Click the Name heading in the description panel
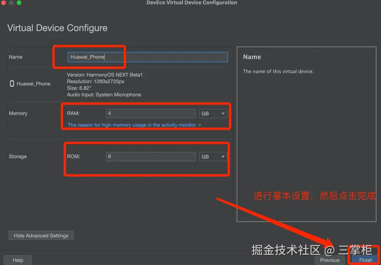381x265 pixels. point(252,57)
